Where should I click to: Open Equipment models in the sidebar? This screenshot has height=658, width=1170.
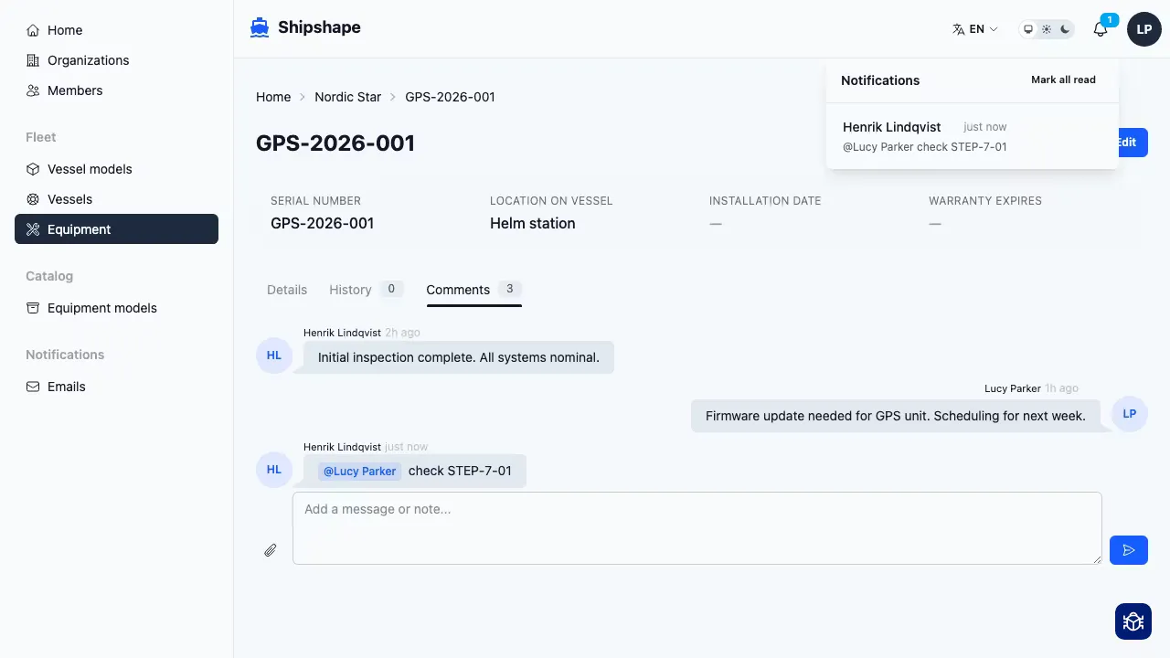click(x=101, y=308)
